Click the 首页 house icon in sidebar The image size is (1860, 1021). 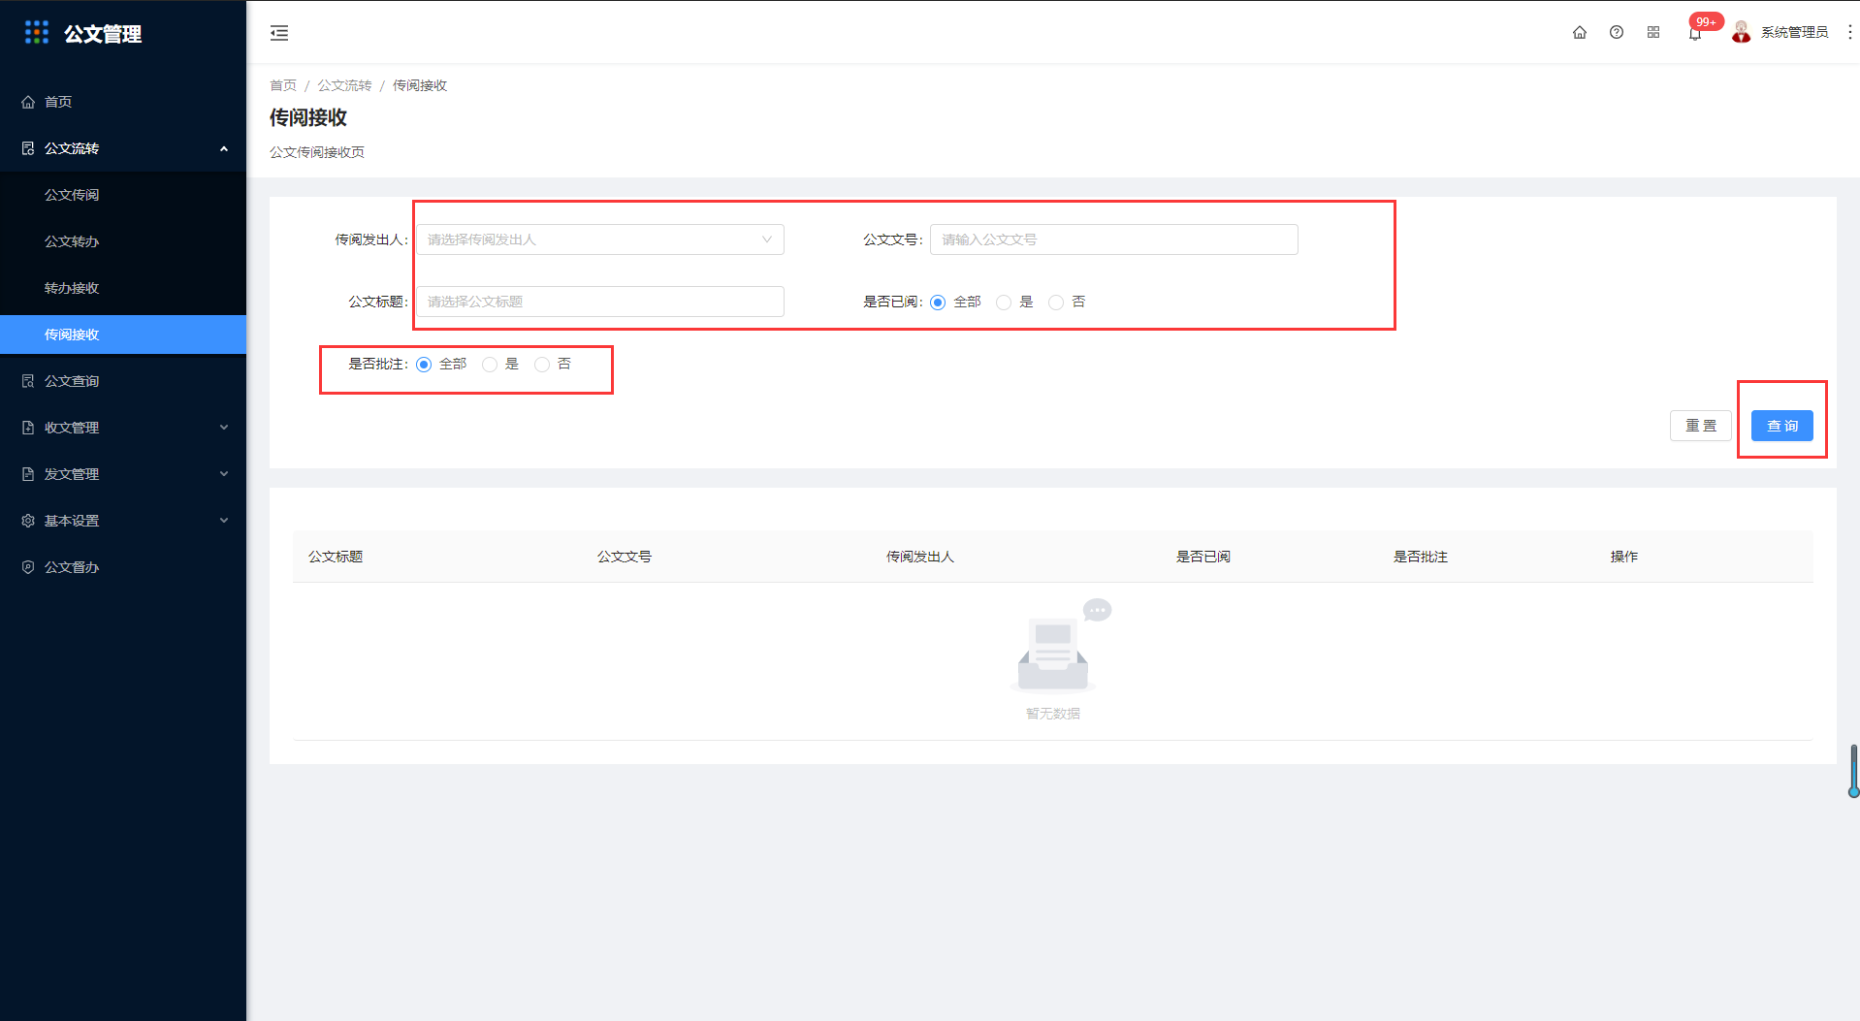(28, 102)
